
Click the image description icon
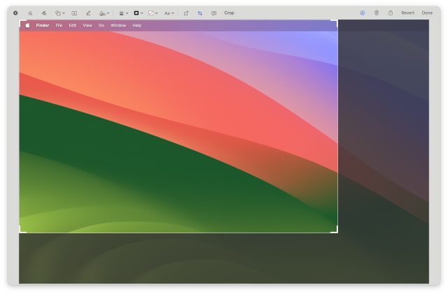(x=213, y=13)
